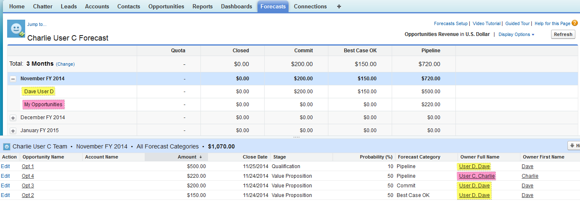Click the Jump to... link
This screenshot has height=202, width=580.
pos(37,24)
